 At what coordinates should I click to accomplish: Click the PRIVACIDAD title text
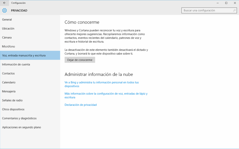19,10
